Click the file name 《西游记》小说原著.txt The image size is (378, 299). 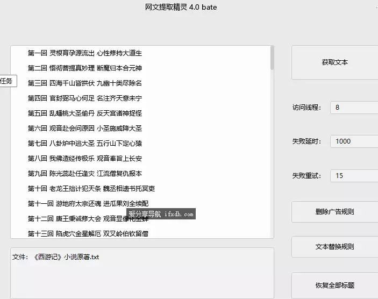click(x=66, y=257)
